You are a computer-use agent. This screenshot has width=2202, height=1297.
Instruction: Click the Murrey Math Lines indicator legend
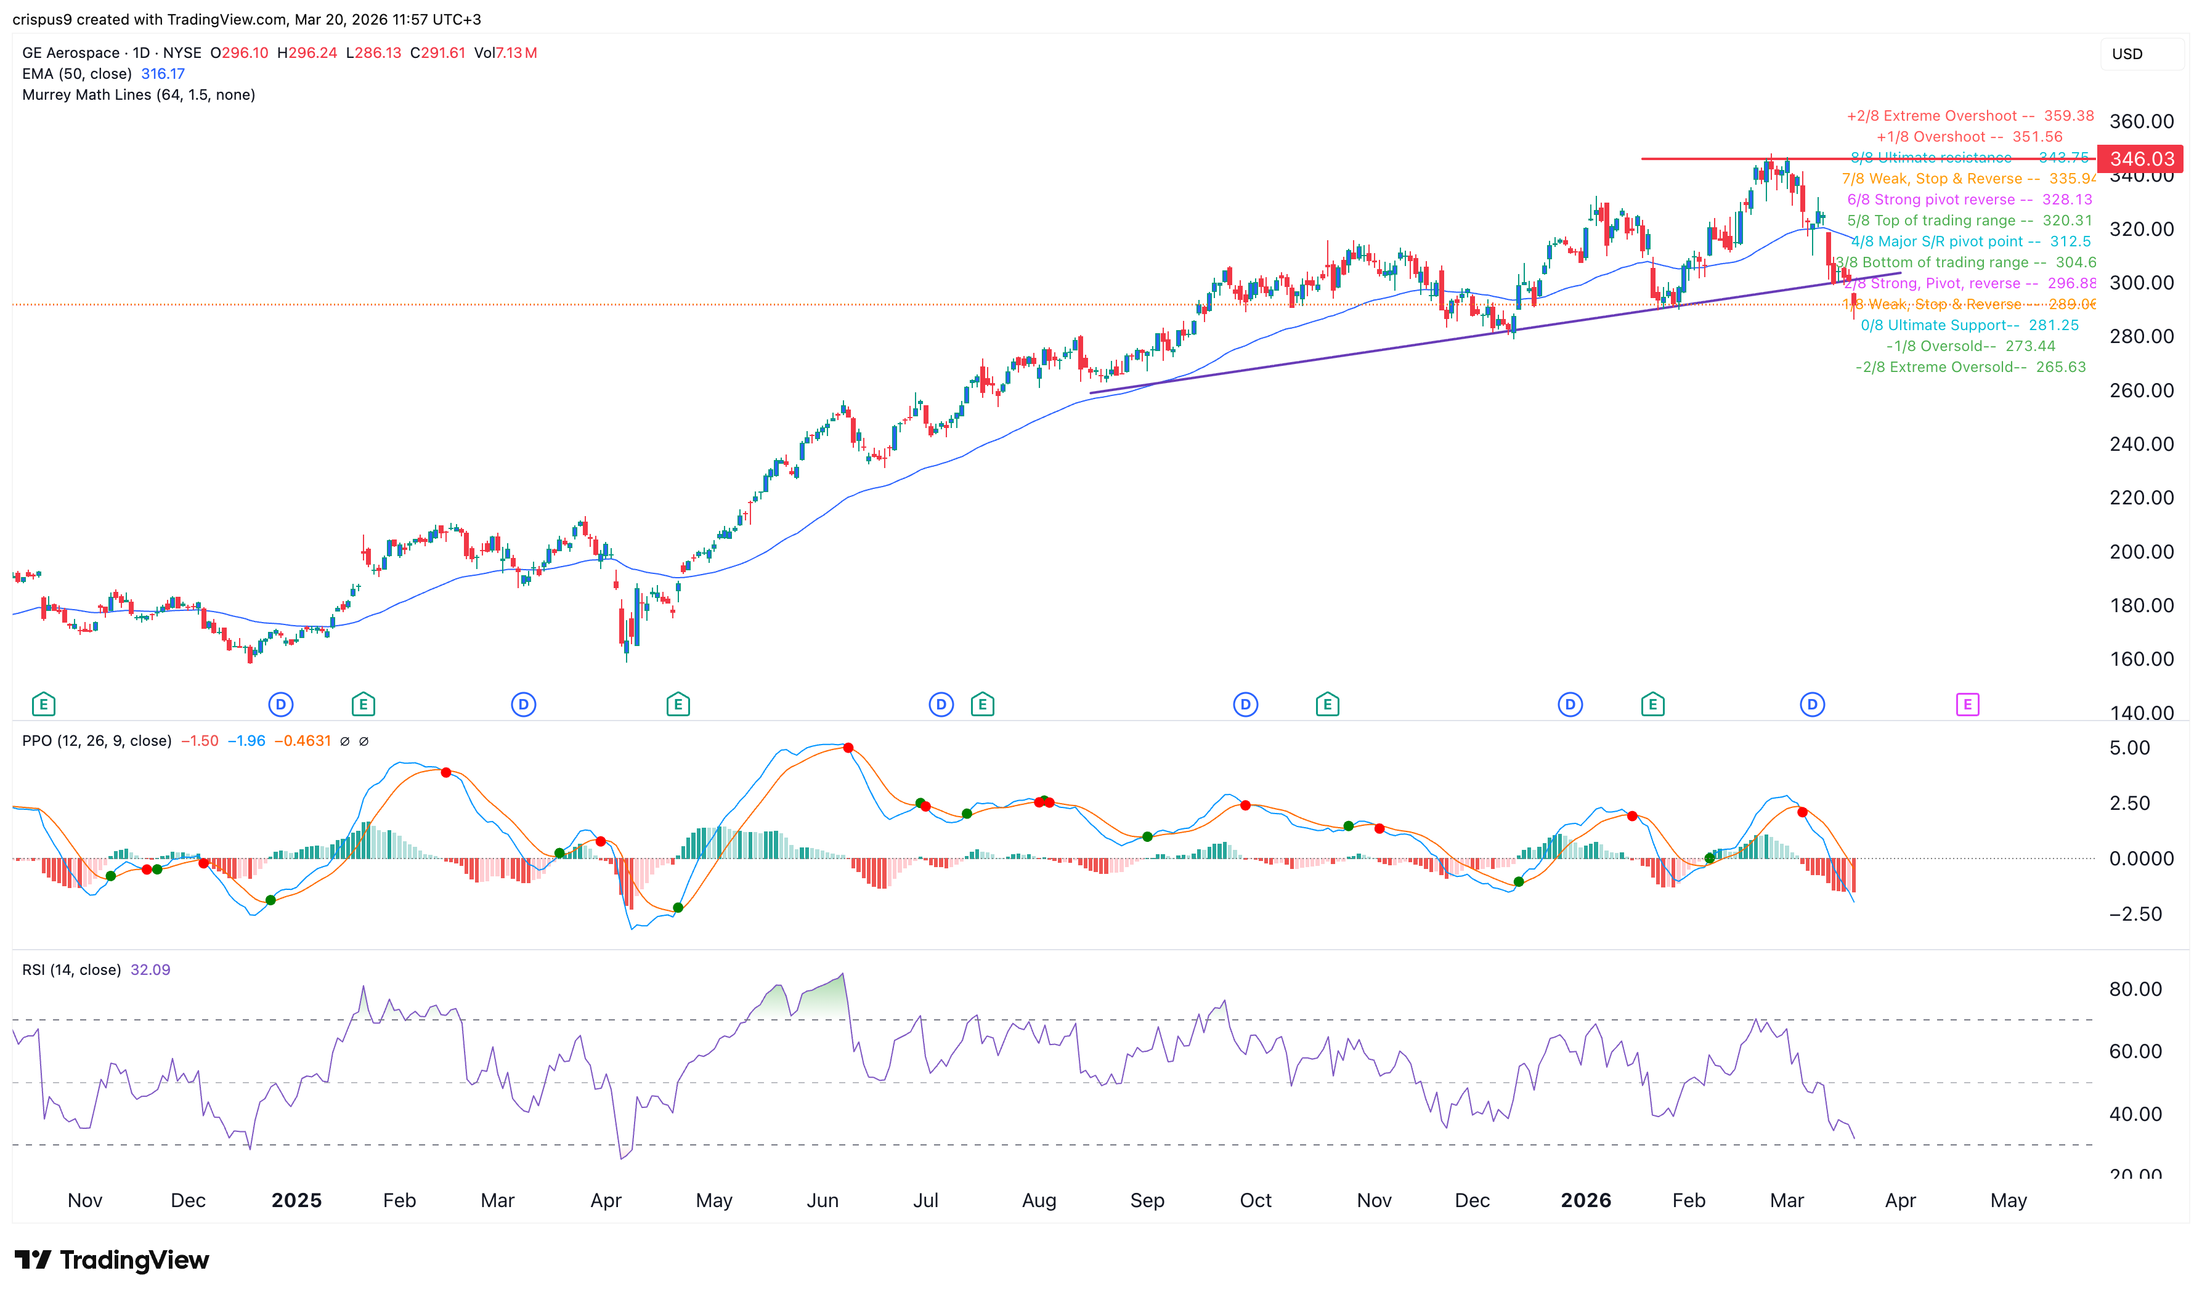138,95
